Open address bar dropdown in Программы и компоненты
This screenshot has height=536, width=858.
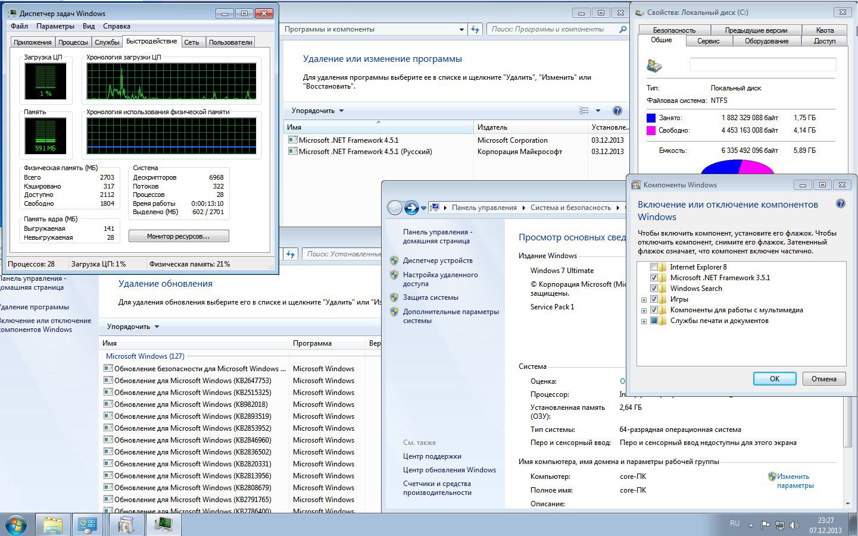tap(461, 29)
